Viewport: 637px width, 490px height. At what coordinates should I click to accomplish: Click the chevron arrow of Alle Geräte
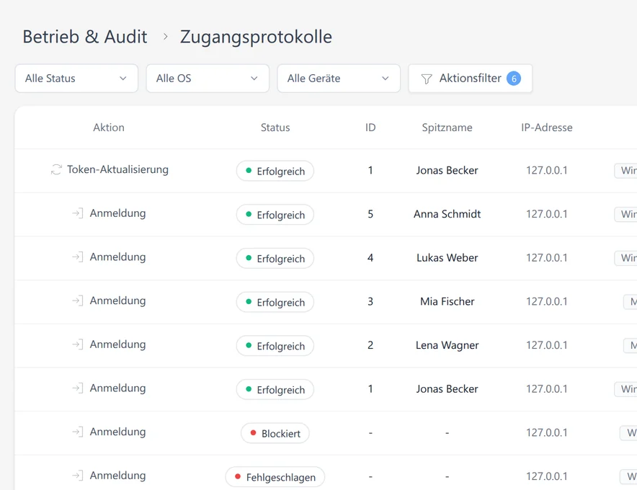385,79
